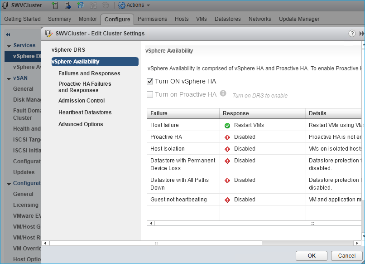The width and height of the screenshot is (365, 264).
Task: Switch to the Getting Started tab
Action: (x=22, y=19)
